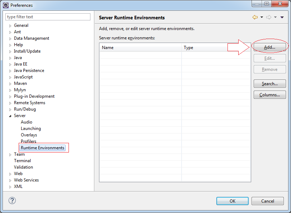Expand the Java Persistence node

pyautogui.click(x=10, y=71)
